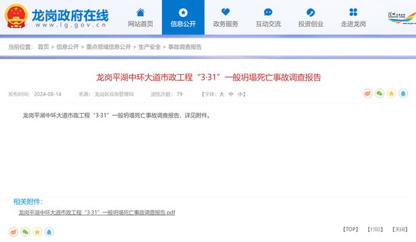The width and height of the screenshot is (416, 242).
Task: Open the attached PDF report link
Action: pyautogui.click(x=97, y=212)
